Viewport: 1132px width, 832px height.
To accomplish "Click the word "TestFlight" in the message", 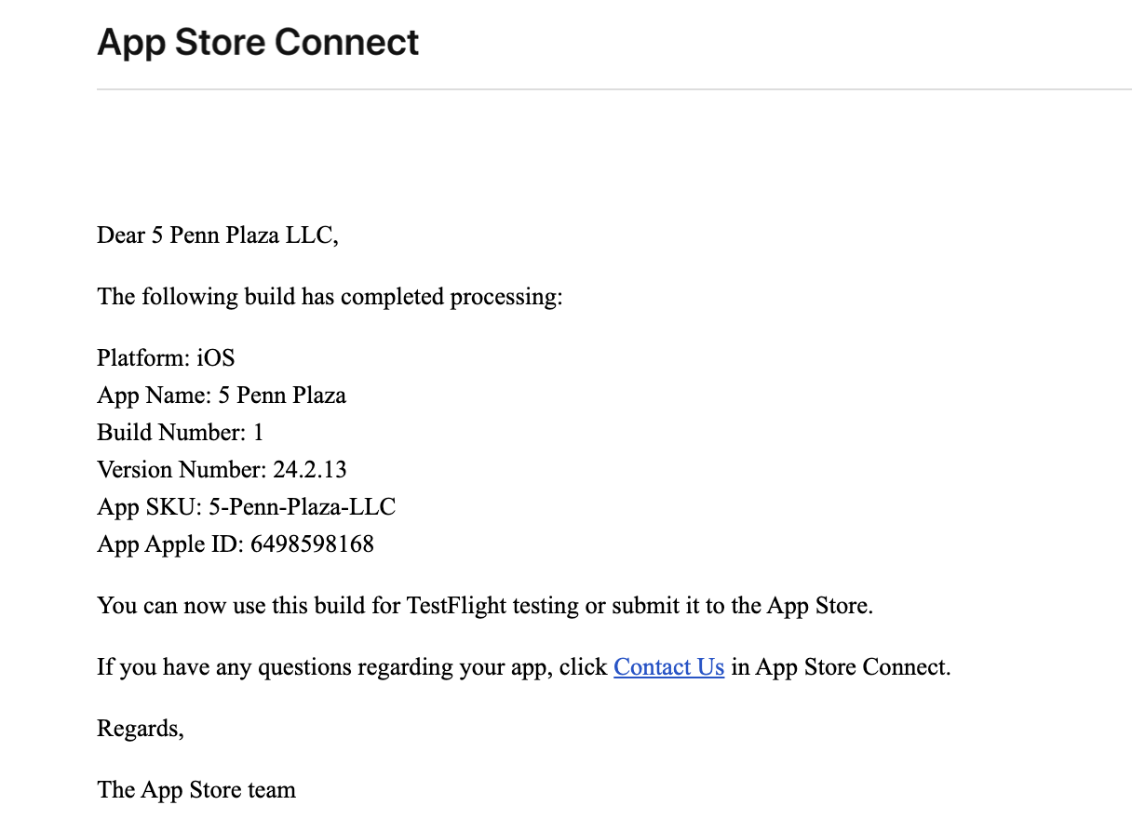I will tap(456, 606).
